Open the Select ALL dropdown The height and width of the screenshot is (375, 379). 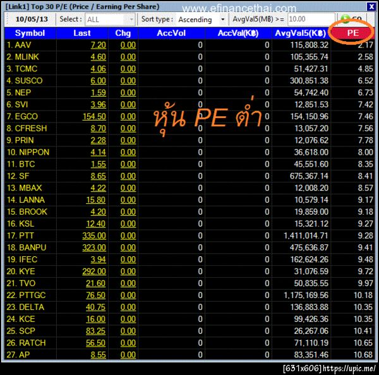(110, 20)
